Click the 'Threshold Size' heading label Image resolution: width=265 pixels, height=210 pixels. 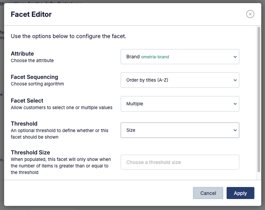coord(31,152)
